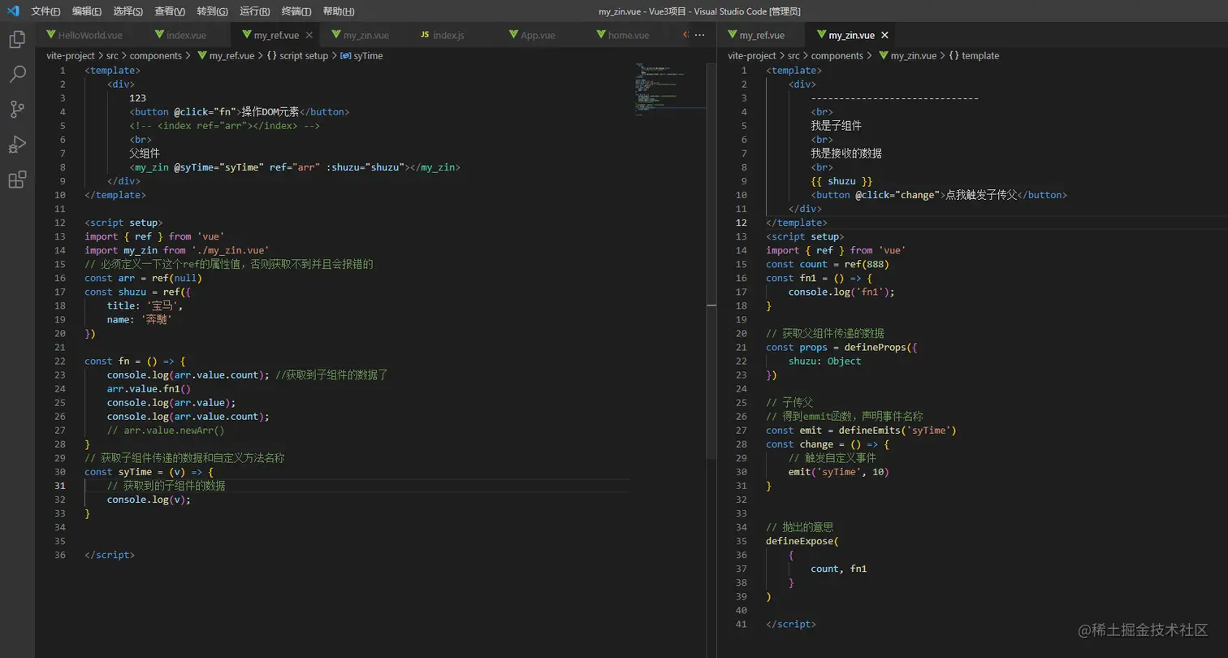This screenshot has width=1228, height=658.
Task: Click "console.log('fn1');" line
Action: point(841,292)
